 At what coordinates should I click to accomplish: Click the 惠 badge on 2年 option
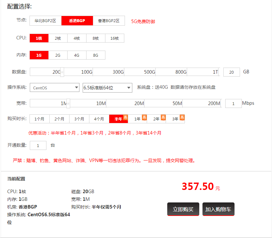coord(163,117)
